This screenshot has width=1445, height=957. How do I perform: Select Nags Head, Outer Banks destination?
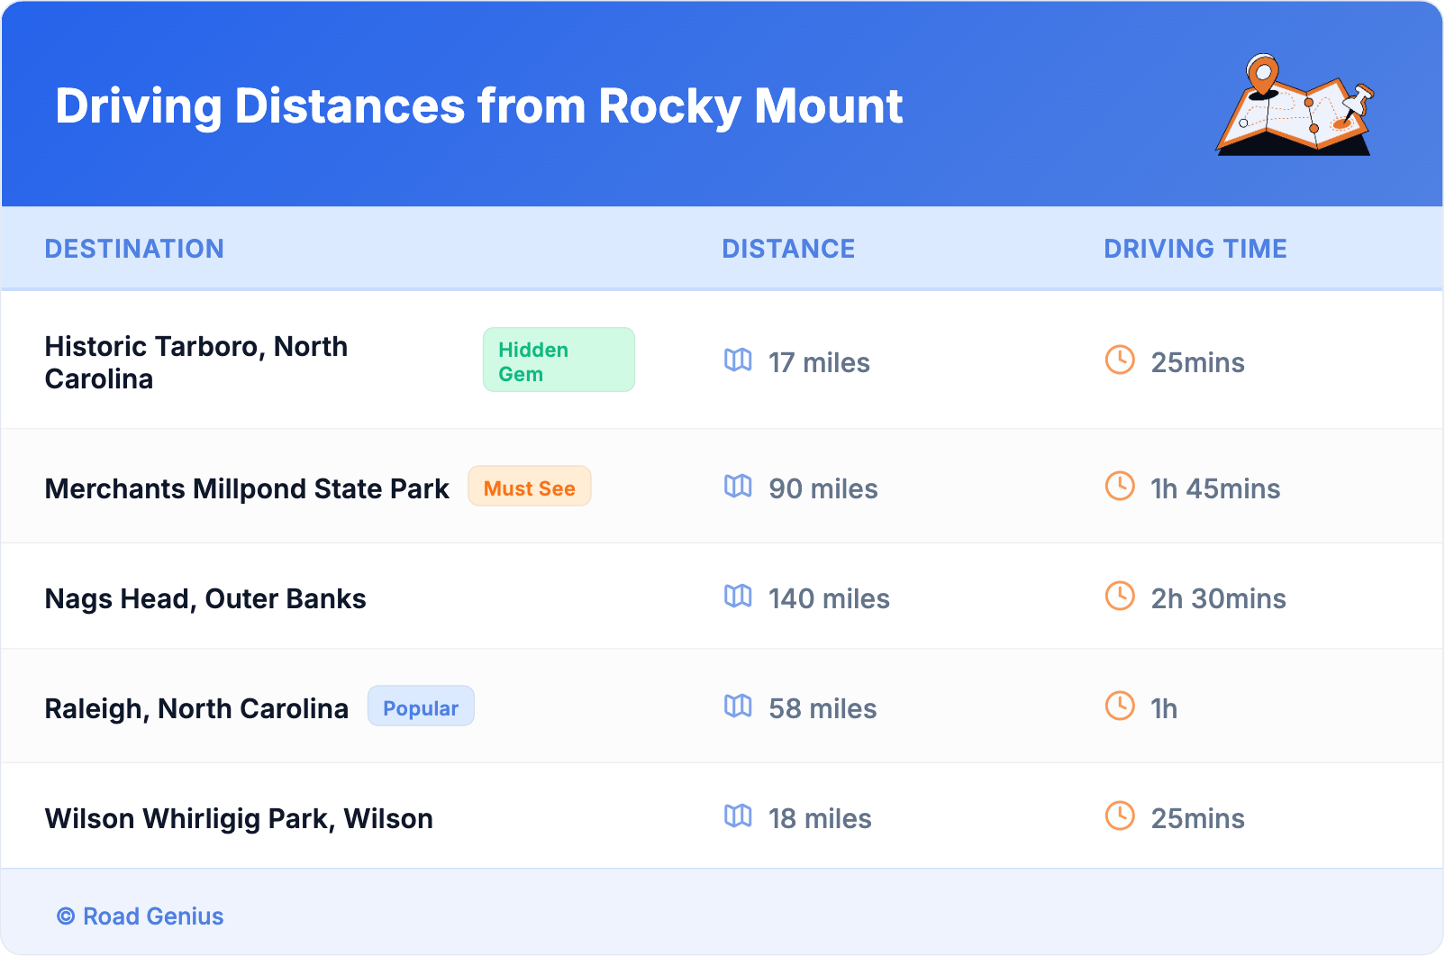[x=205, y=599]
